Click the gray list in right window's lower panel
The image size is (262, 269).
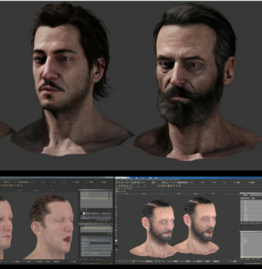(x=251, y=245)
